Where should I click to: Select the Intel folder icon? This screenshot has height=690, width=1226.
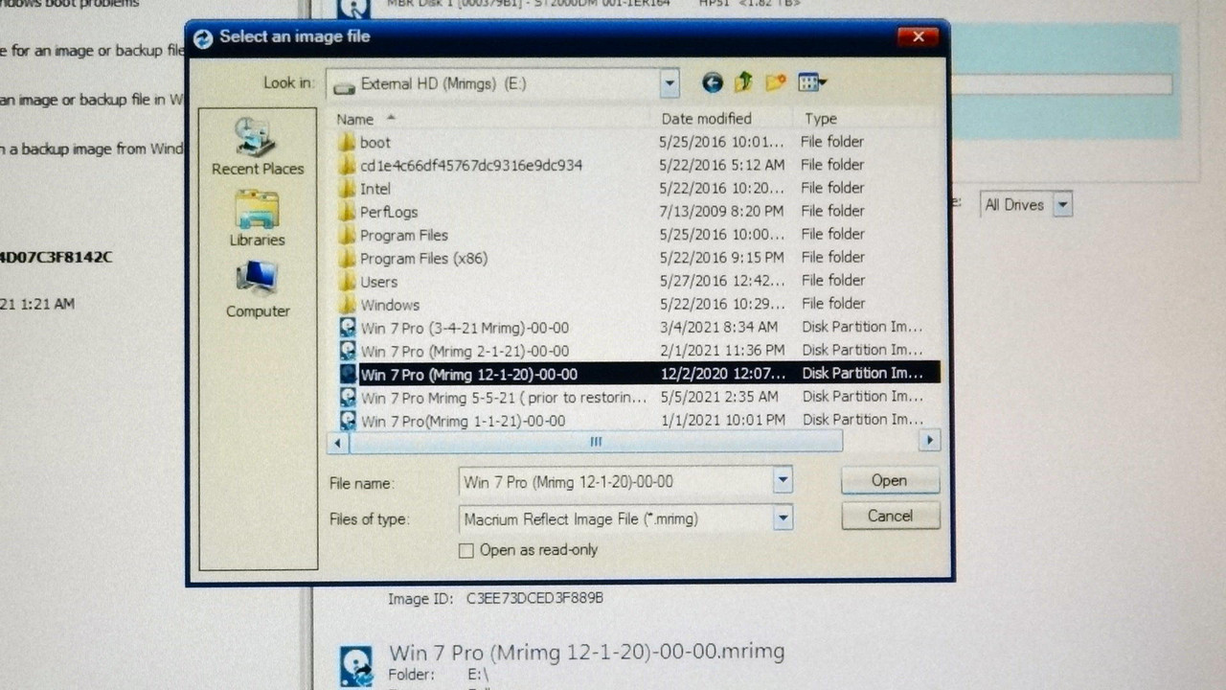[x=348, y=189]
